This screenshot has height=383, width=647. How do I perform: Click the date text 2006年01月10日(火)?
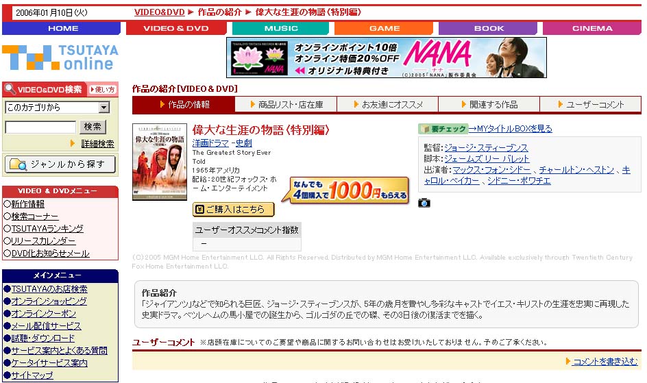[51, 13]
